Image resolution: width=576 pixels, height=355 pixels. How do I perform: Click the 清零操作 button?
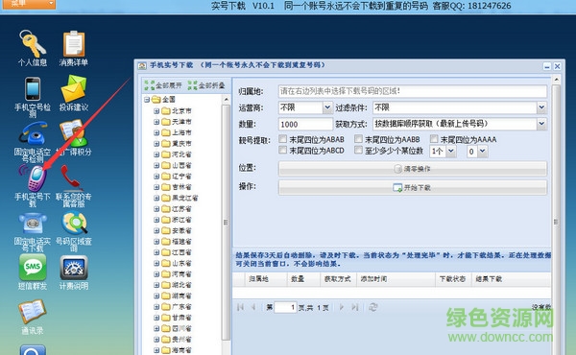(413, 169)
